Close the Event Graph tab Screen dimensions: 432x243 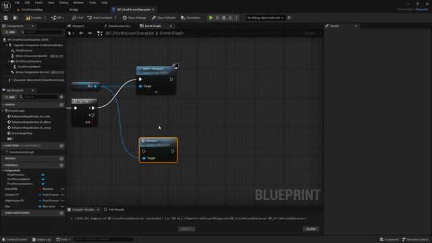click(171, 26)
